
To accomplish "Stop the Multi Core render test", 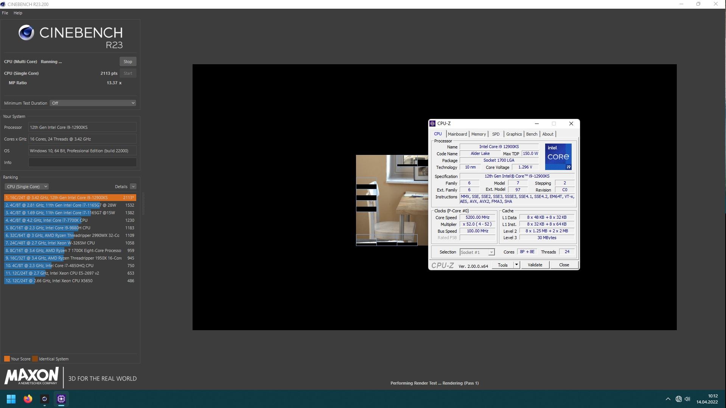I will click(x=128, y=62).
